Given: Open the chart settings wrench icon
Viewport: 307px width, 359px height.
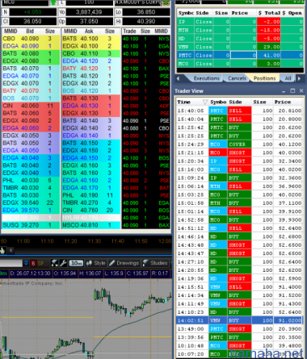Looking at the screenshot, I should 63,263.
